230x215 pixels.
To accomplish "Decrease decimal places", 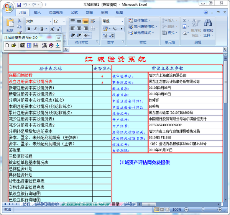I will 112,36.
